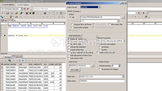This screenshot has height=91, width=162.
Task: Click the output file path field
Action: tap(100, 17)
